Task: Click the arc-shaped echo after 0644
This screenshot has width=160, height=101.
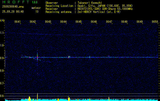Action: [69, 57]
